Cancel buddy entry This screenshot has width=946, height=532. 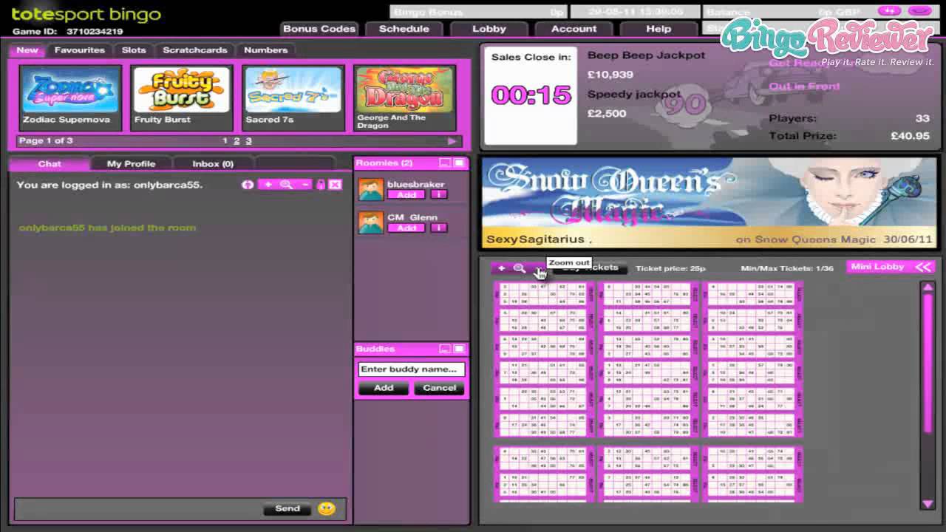point(439,388)
